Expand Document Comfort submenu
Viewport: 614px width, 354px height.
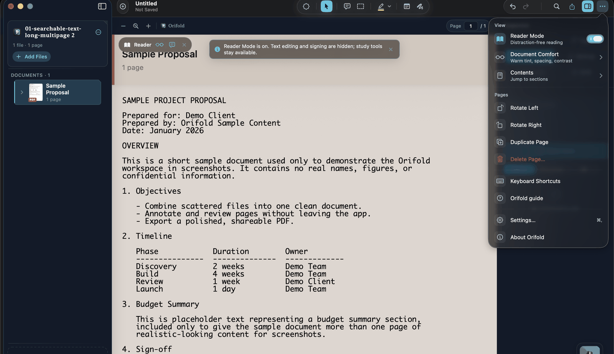point(548,57)
